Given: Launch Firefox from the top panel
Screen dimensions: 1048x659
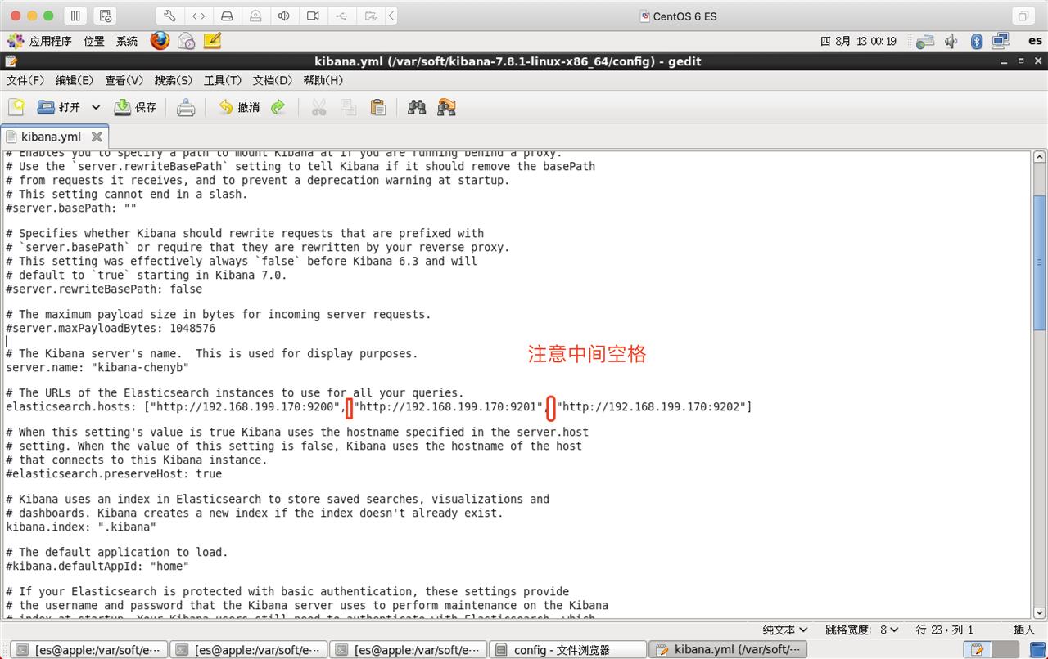Looking at the screenshot, I should (160, 40).
